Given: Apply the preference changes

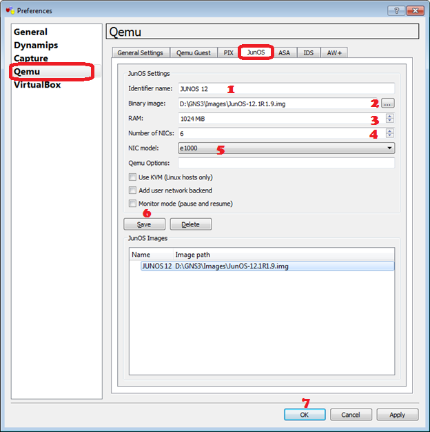Looking at the screenshot, I should pos(397,415).
